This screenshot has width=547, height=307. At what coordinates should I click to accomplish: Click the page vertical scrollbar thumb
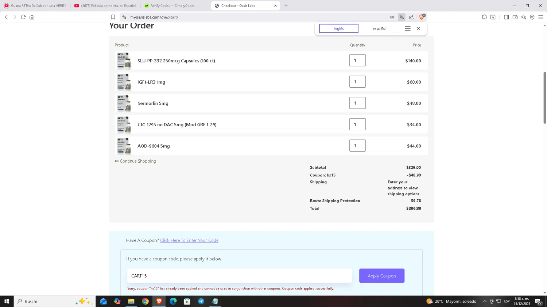click(x=545, y=98)
